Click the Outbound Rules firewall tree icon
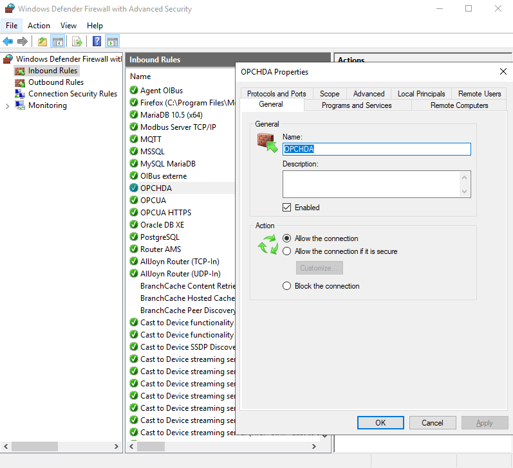The width and height of the screenshot is (513, 468). click(x=19, y=82)
